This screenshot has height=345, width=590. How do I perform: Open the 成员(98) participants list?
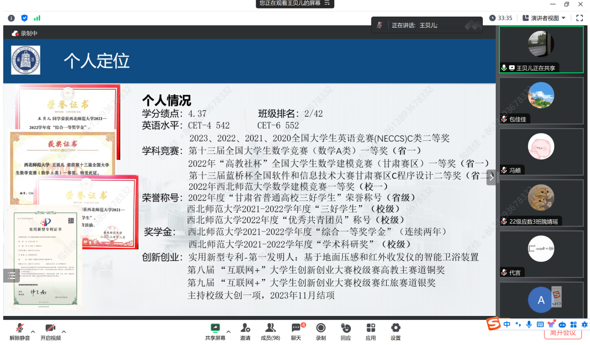270,331
